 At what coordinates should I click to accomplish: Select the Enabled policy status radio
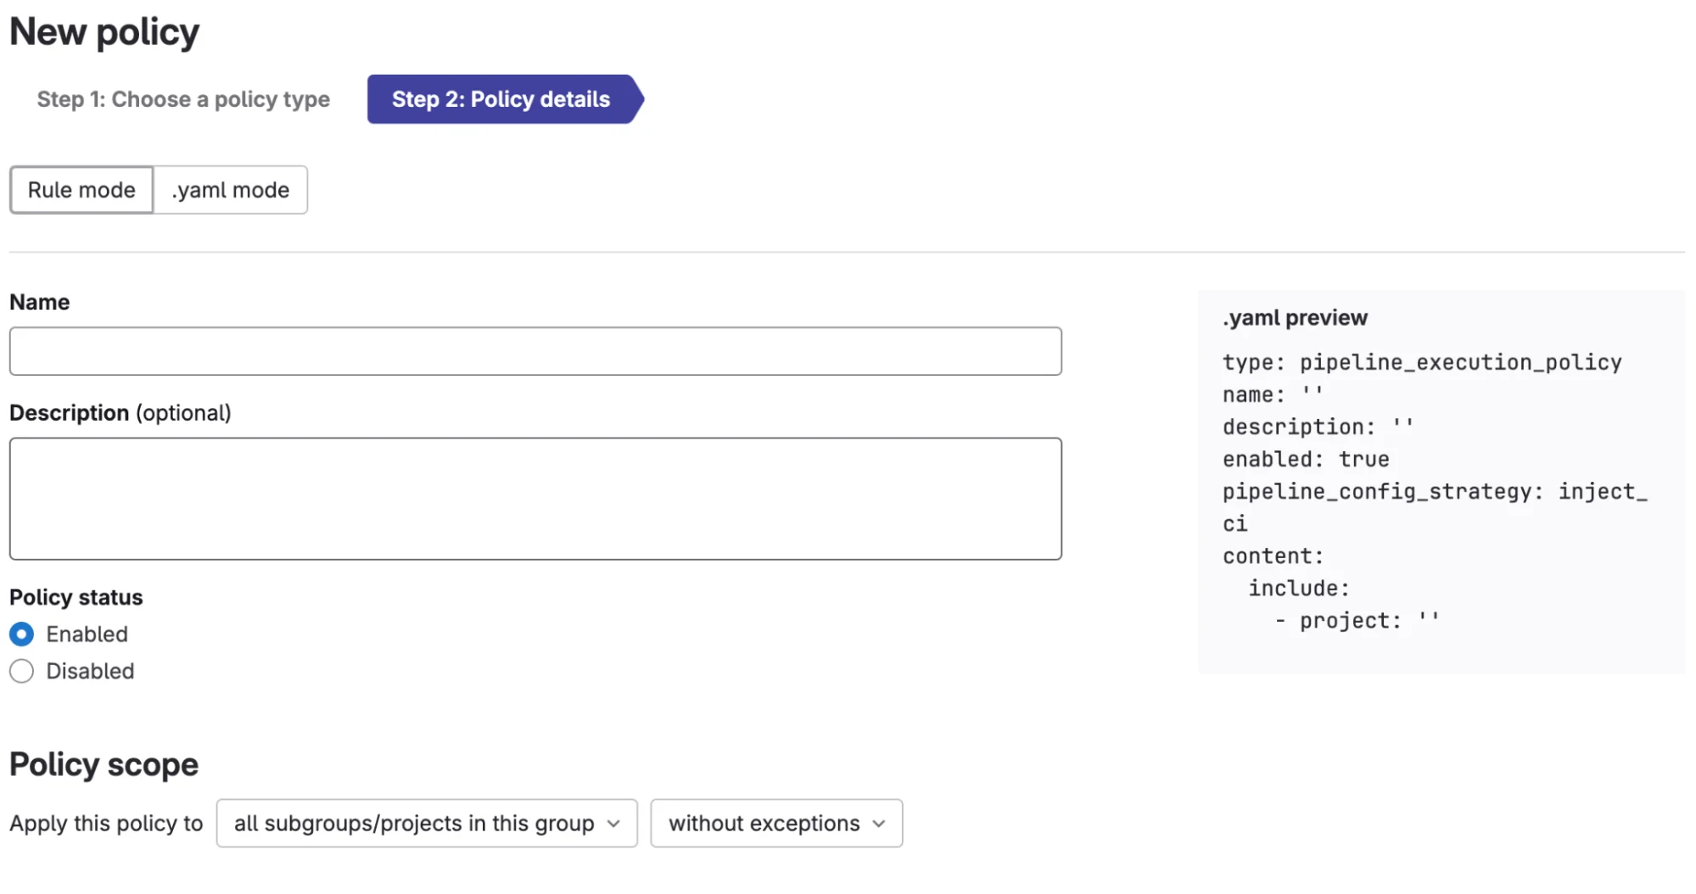[22, 634]
